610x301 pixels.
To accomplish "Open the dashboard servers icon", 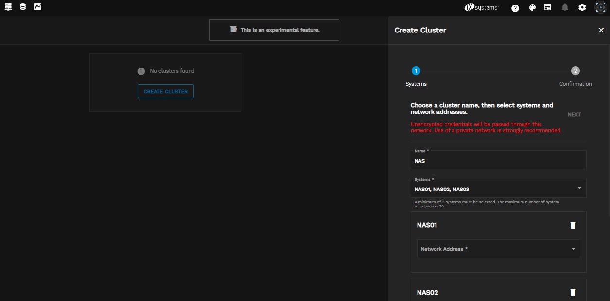I will 8,7.
